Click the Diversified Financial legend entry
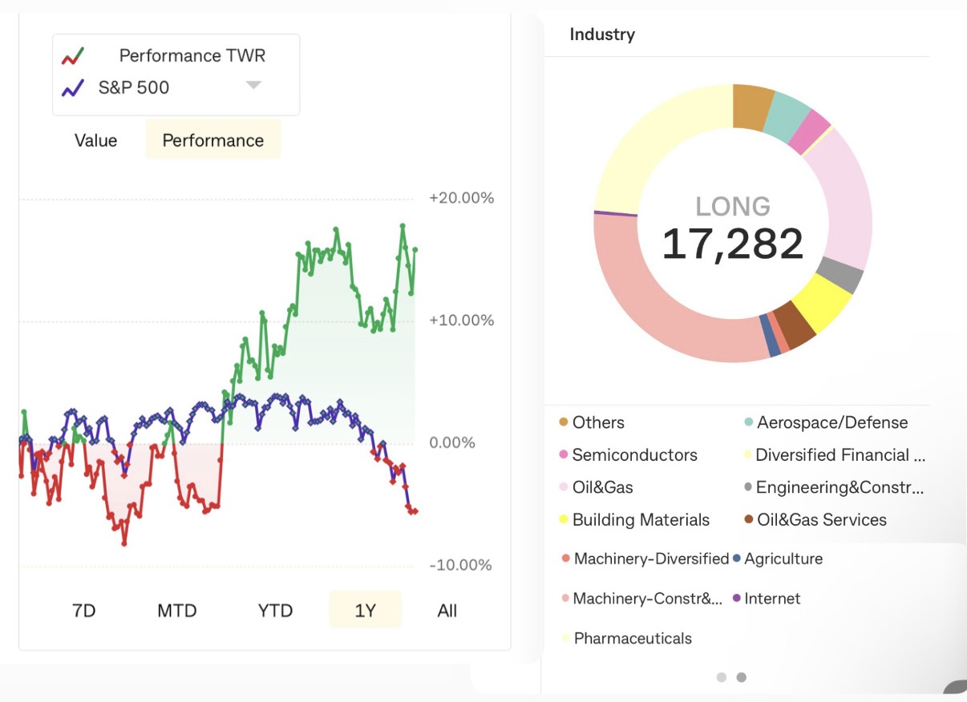The image size is (967, 702). coord(835,455)
